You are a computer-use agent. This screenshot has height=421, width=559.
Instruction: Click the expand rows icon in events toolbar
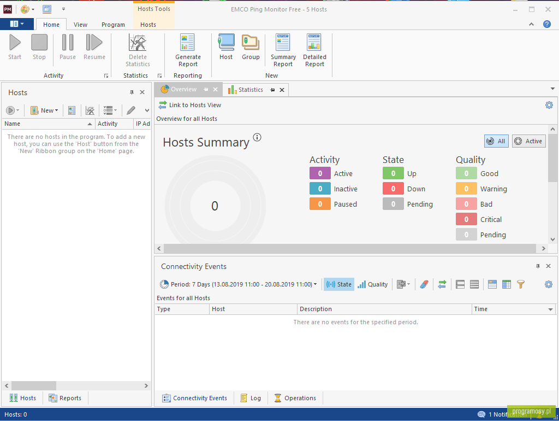tap(460, 284)
